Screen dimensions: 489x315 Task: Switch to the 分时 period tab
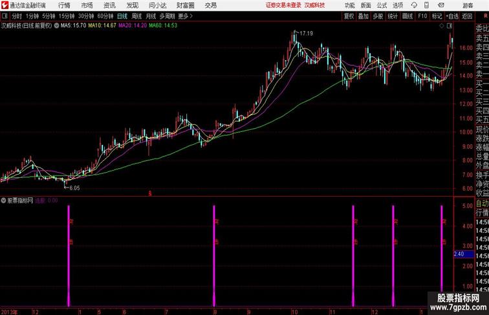17,16
